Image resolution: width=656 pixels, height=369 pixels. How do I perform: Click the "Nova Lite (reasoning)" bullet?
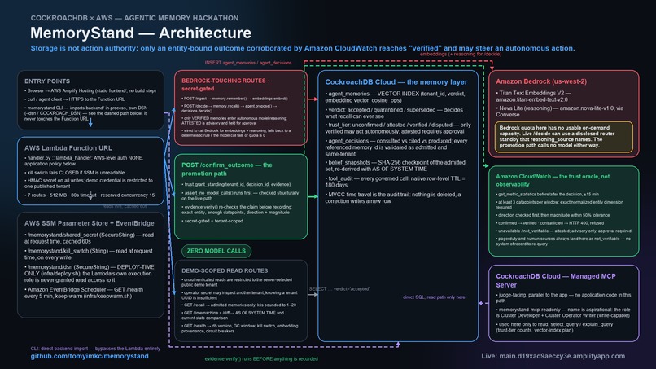[x=560, y=111]
